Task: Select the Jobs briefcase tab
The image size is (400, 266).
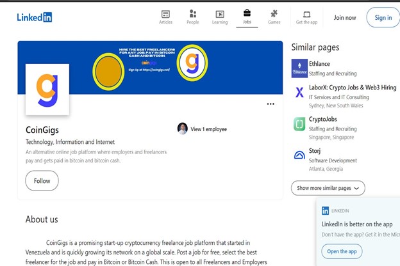Action: [247, 17]
